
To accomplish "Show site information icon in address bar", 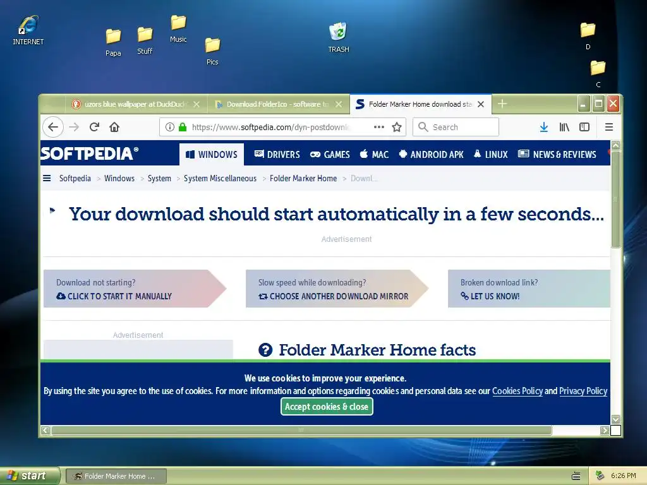I will (x=169, y=127).
